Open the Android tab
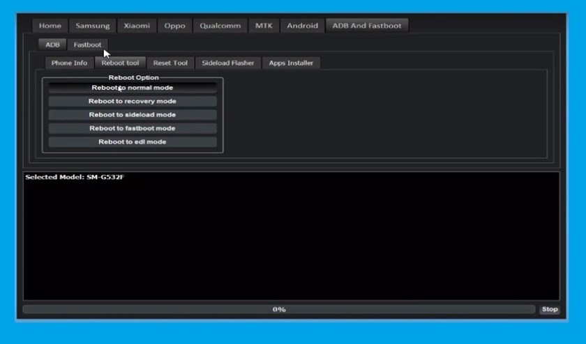The image size is (586, 344). coord(302,26)
